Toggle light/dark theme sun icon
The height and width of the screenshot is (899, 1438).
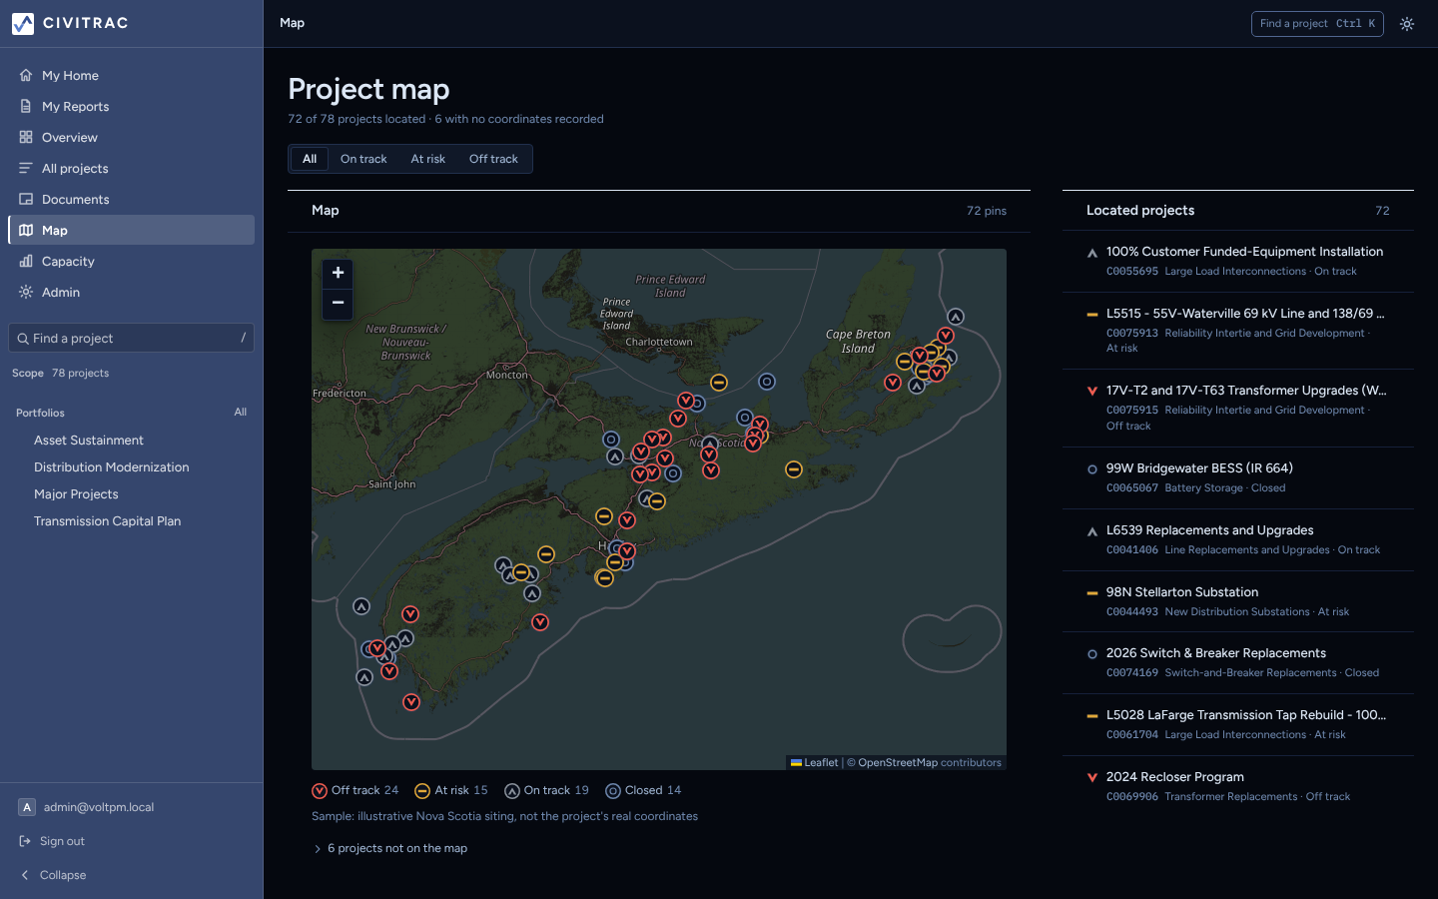pyautogui.click(x=1407, y=24)
